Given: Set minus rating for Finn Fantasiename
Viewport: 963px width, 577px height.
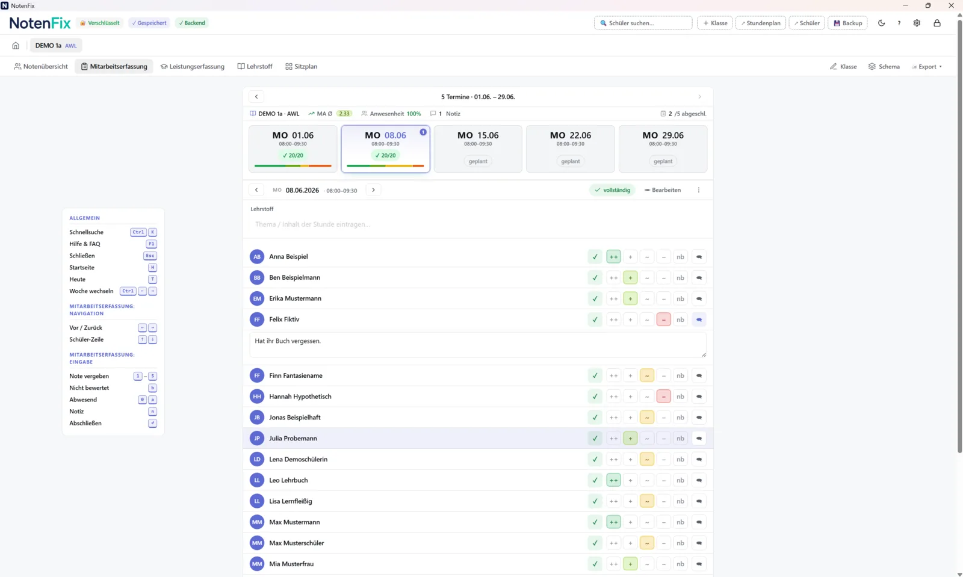Looking at the screenshot, I should click(664, 376).
